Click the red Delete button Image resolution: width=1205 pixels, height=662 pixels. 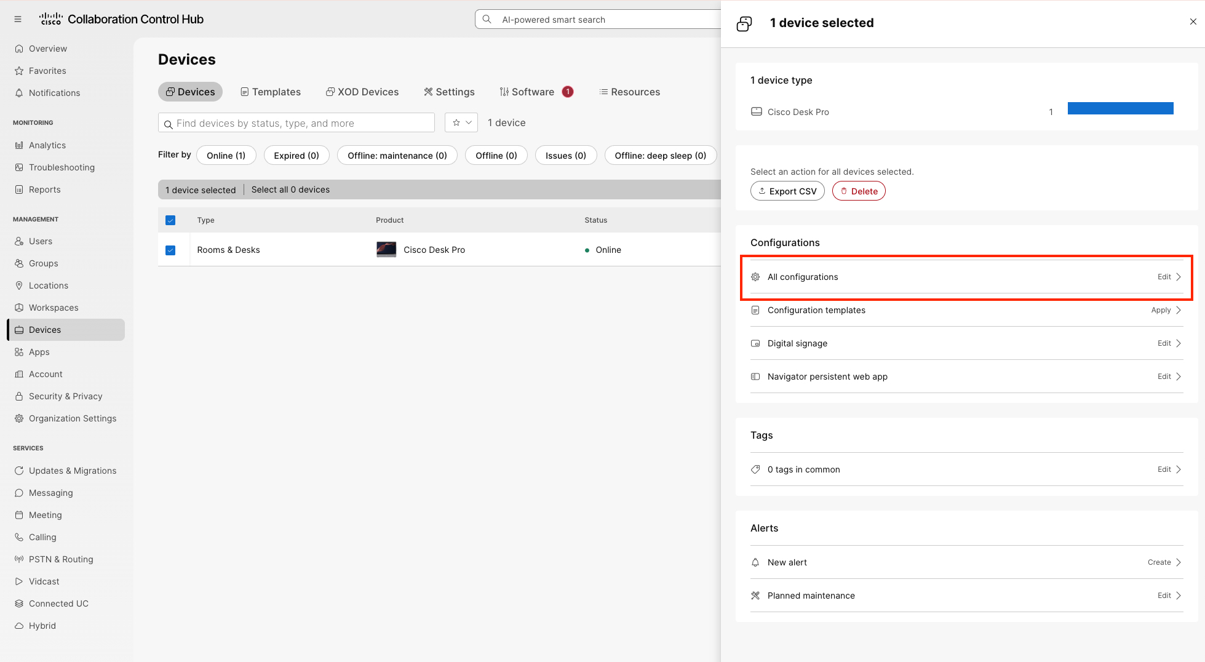coord(859,191)
